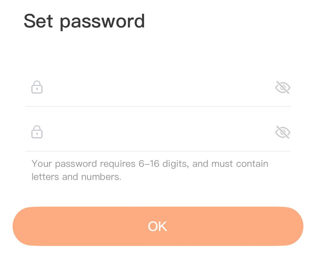Select the orange OK action bar
This screenshot has height=254, width=316.
[158, 226]
